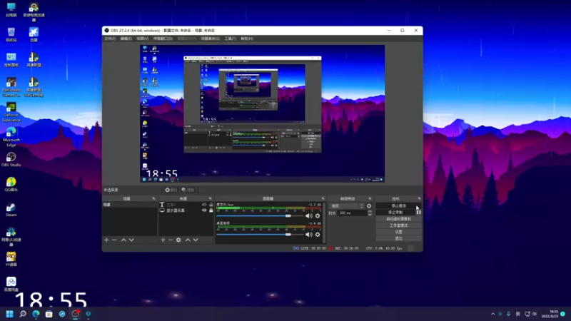Mute the 桌面音频 audio channel
Viewport: 571px width, 321px height.
click(309, 235)
